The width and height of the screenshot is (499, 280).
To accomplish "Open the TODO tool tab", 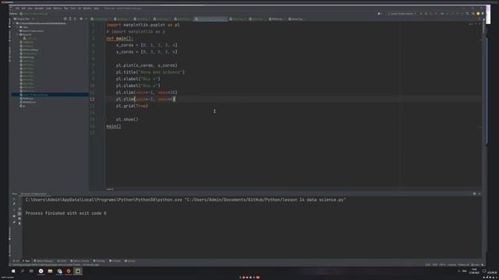I will pos(62,261).
